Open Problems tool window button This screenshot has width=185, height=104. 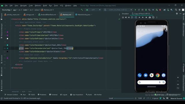42,94
